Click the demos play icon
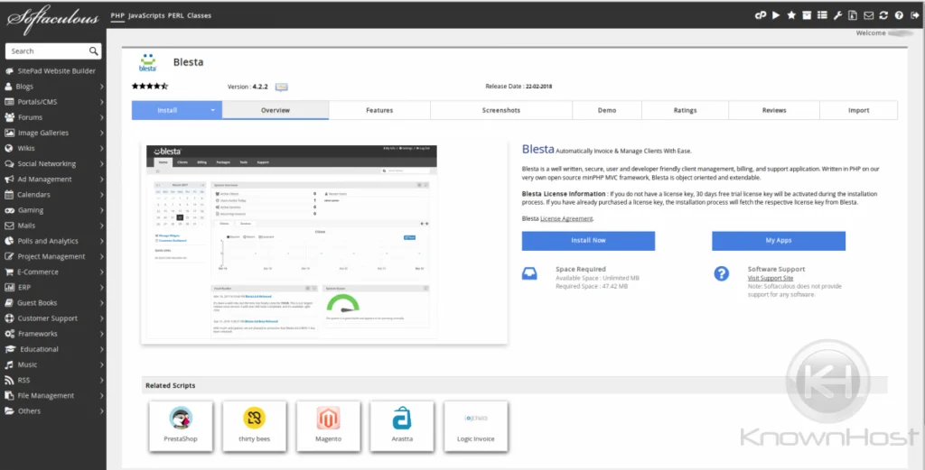This screenshot has width=925, height=470. [x=776, y=15]
